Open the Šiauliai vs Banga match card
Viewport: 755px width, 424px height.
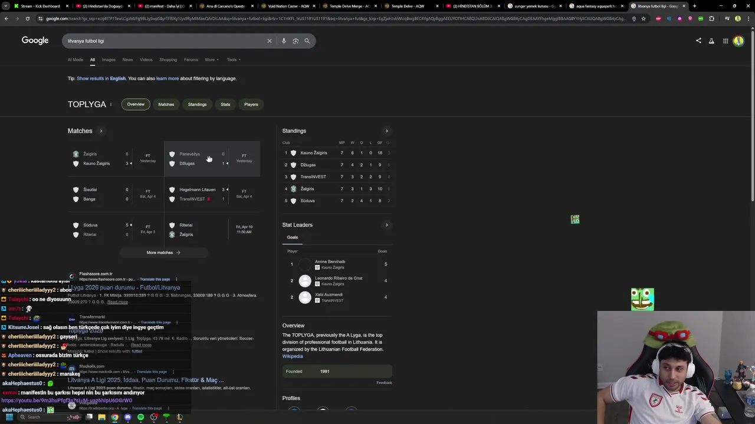point(116,194)
